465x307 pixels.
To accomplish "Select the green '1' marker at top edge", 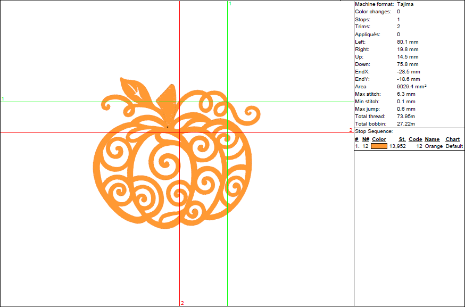I will 230,4.
